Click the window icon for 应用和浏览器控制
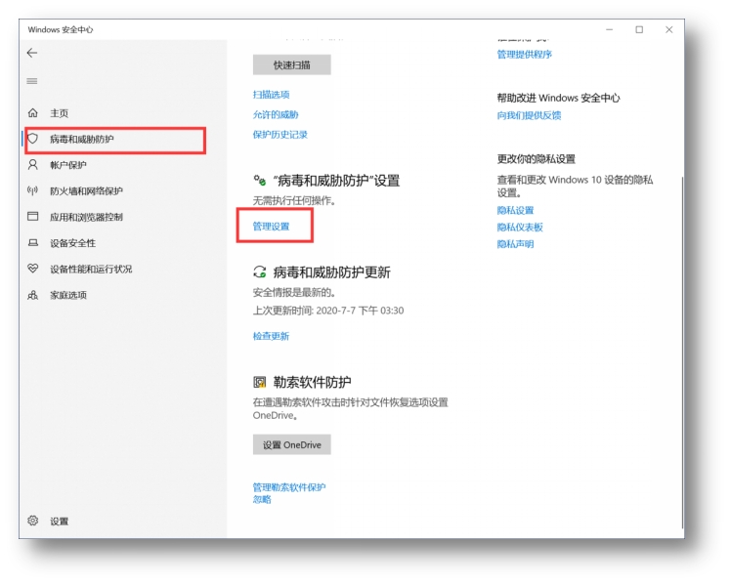Screen dimensions: 730x584 pos(33,217)
